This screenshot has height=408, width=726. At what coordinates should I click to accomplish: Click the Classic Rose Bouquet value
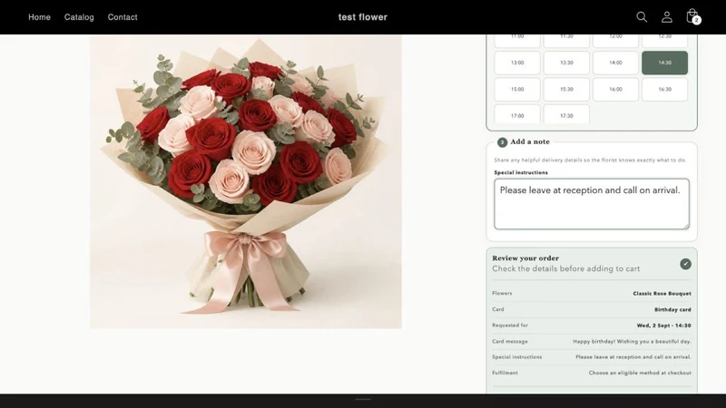tap(662, 293)
